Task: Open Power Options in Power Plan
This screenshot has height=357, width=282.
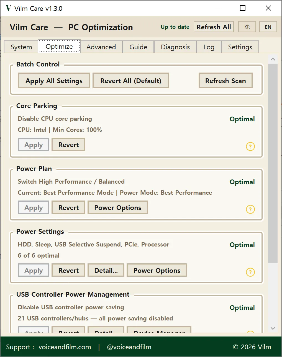Action: tap(118, 207)
